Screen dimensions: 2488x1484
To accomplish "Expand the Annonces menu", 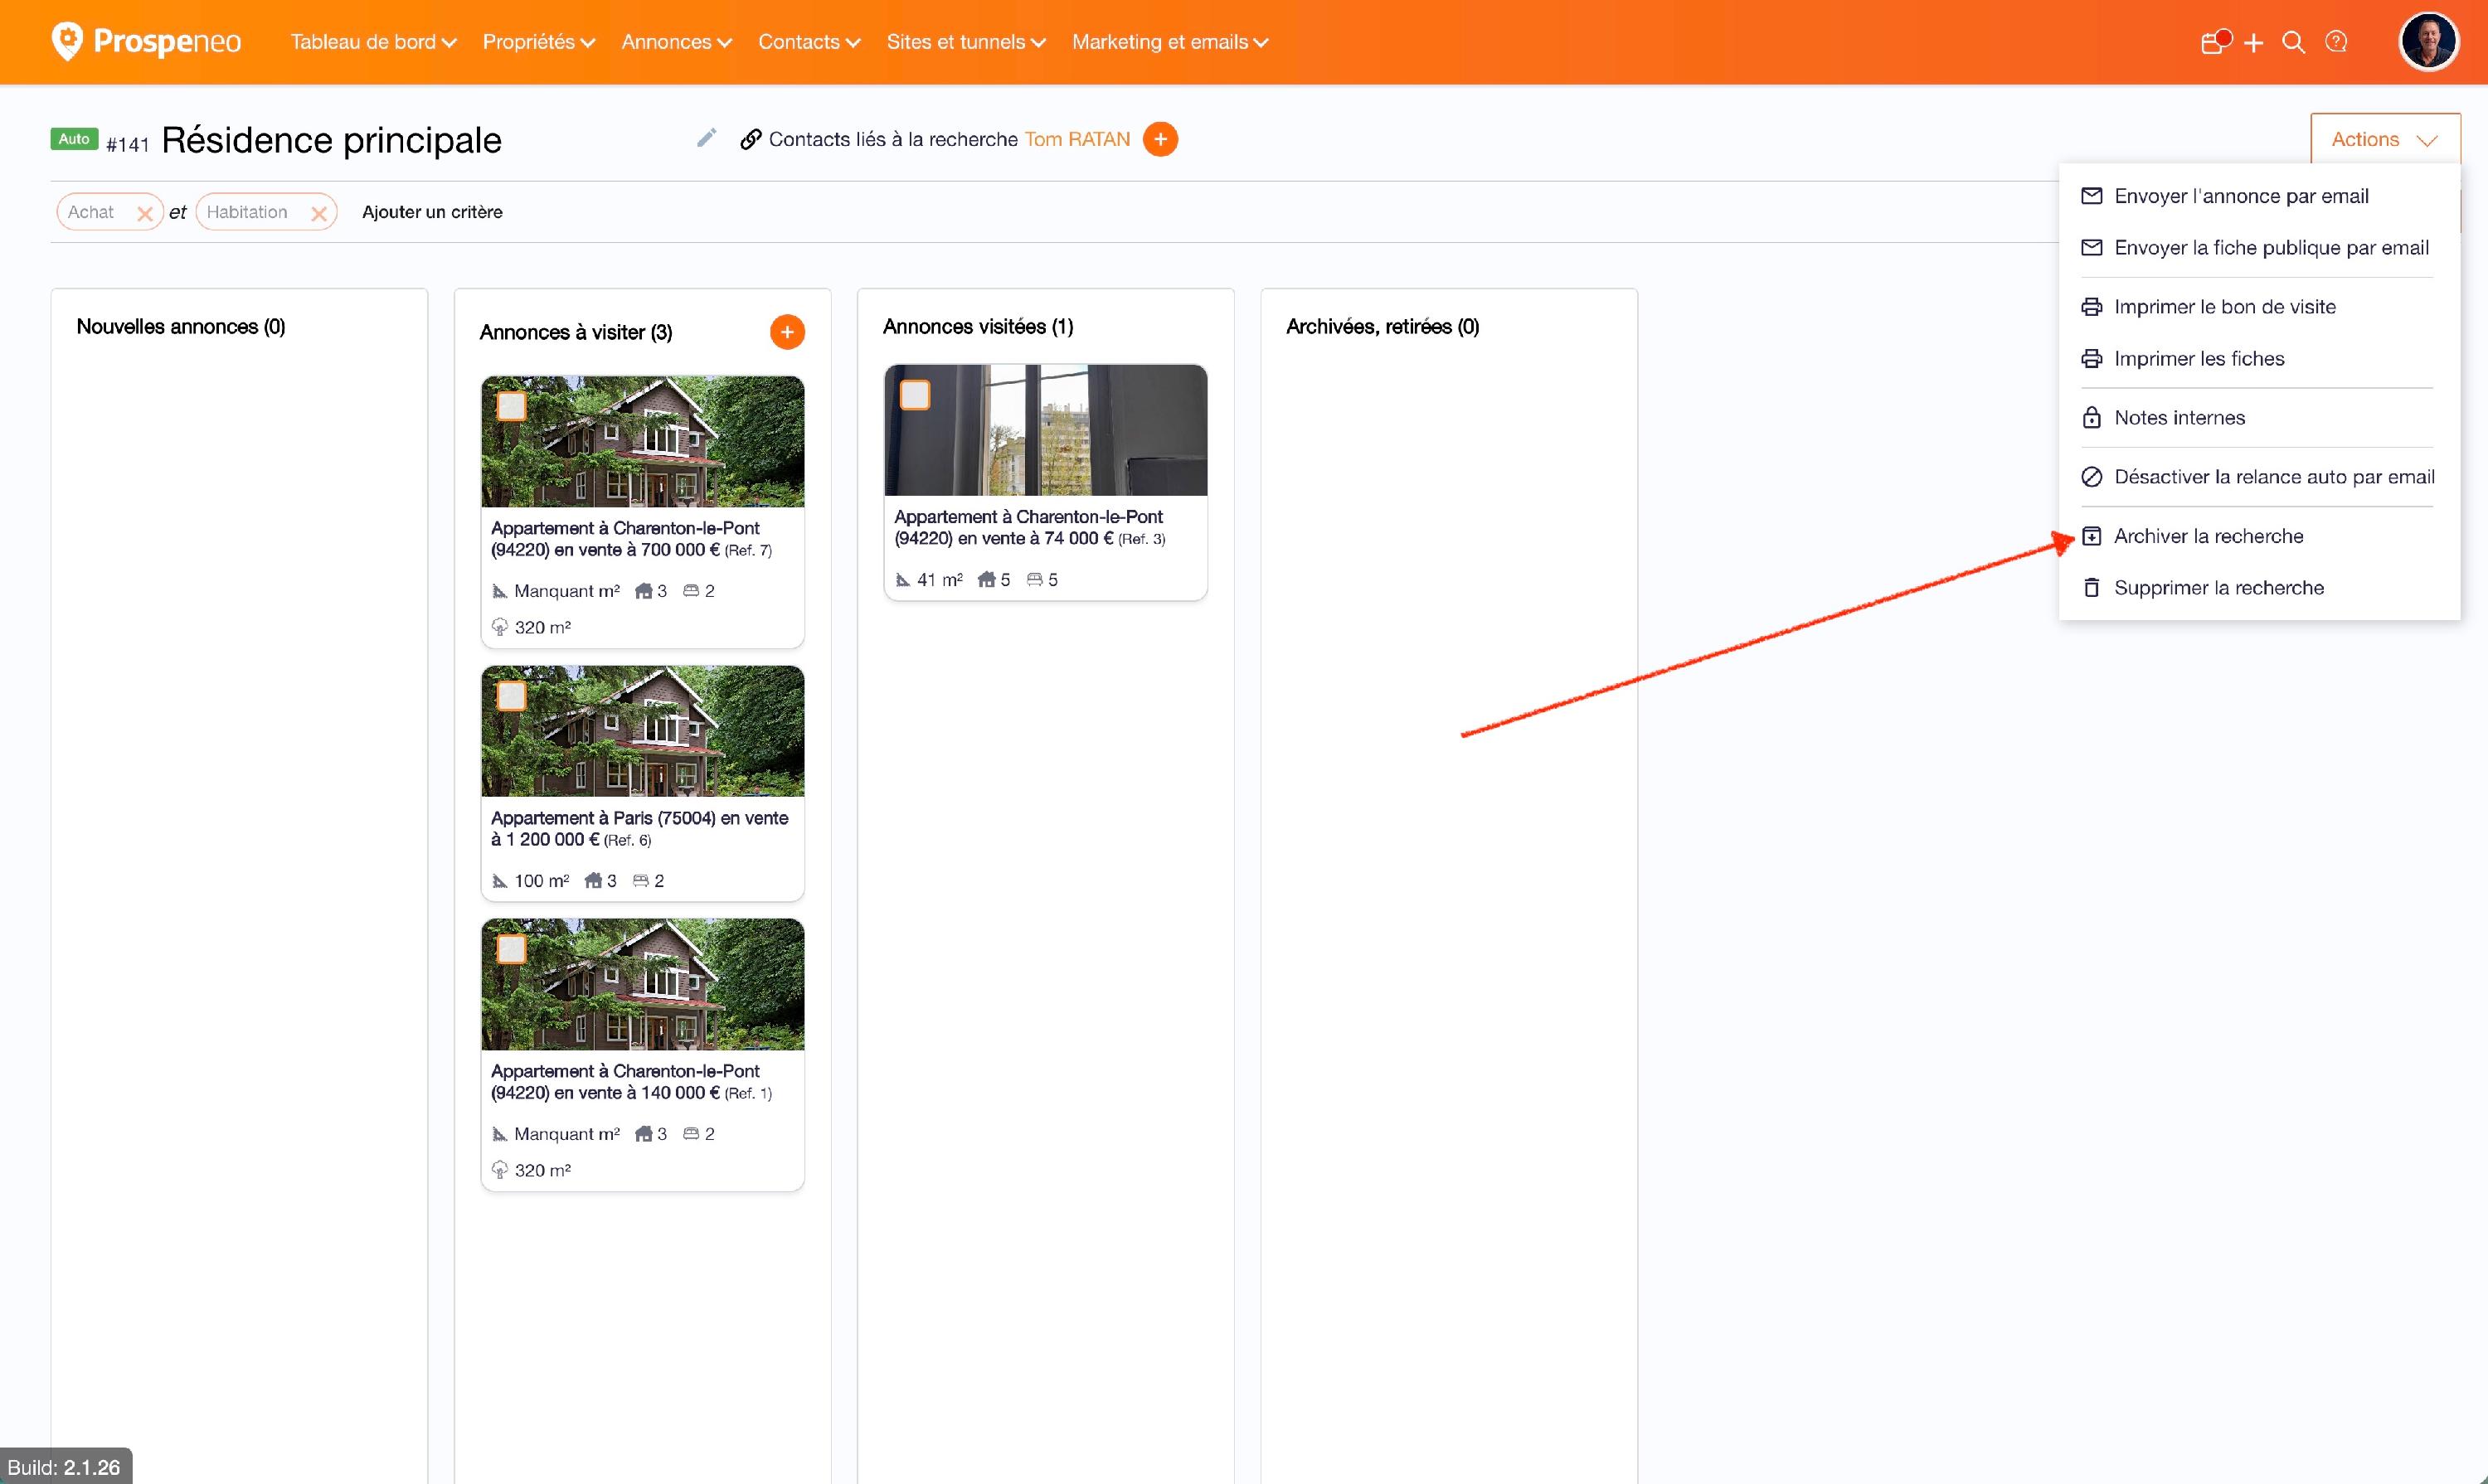I will 676,42.
